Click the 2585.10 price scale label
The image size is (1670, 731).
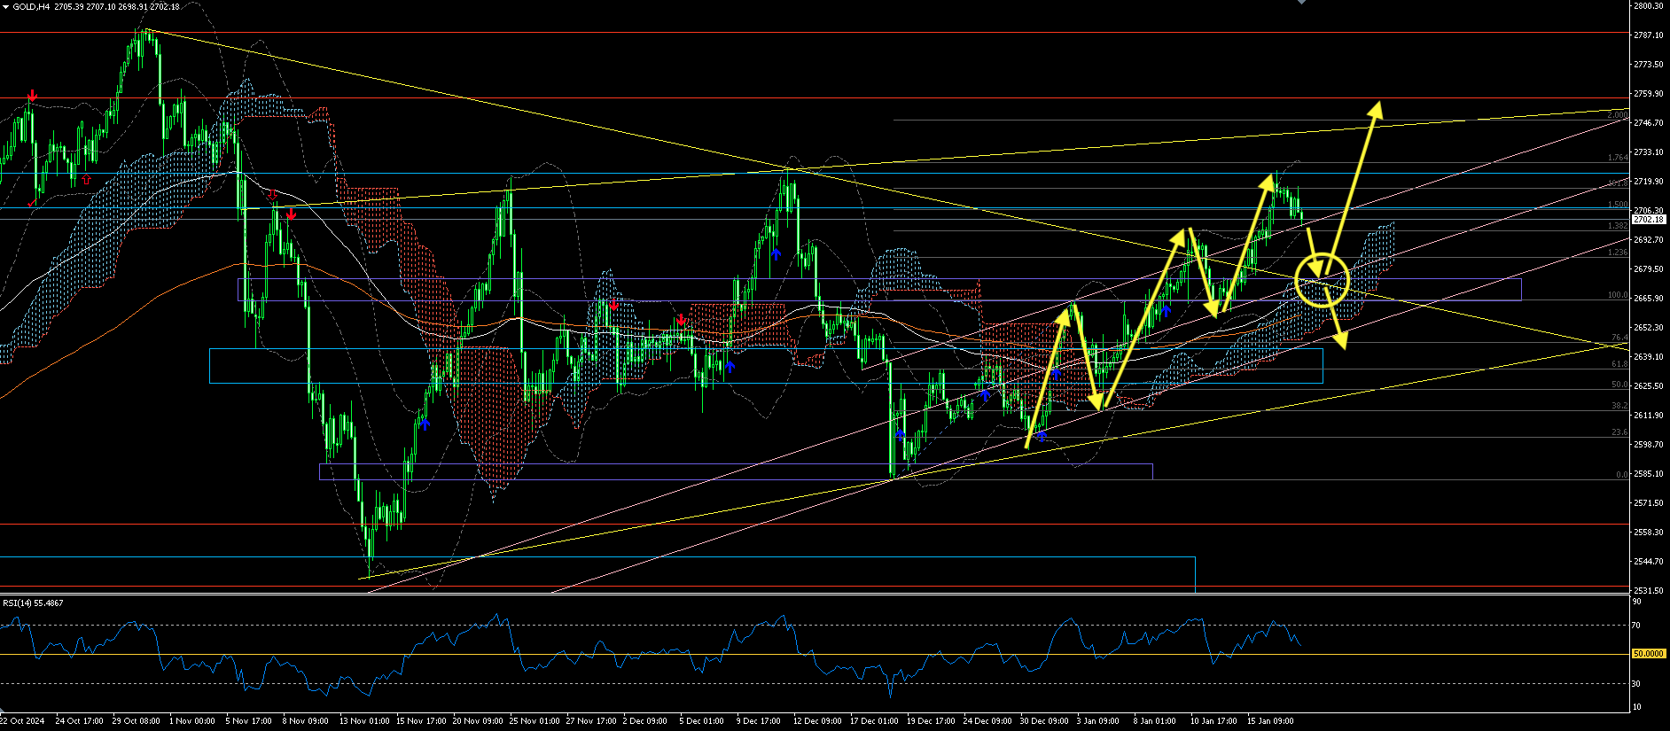[x=1648, y=474]
